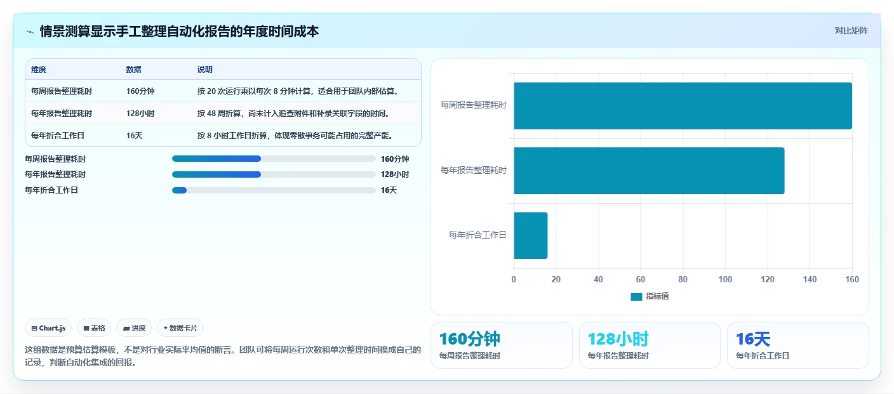Click the 每年报告整理耗时 progress bar
Screen dimensions: 894x394
[x=274, y=174]
